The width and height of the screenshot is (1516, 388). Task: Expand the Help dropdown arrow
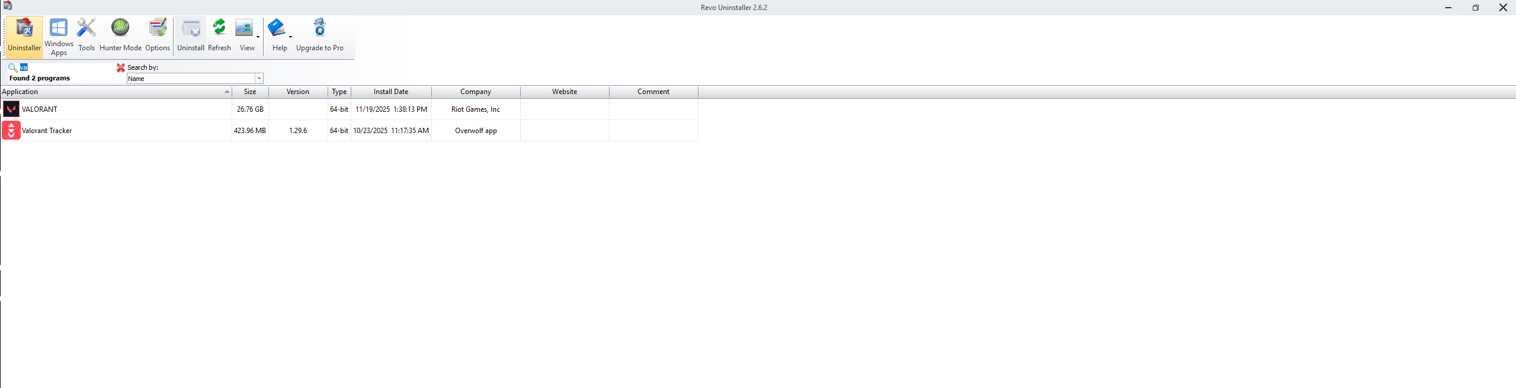tap(290, 37)
